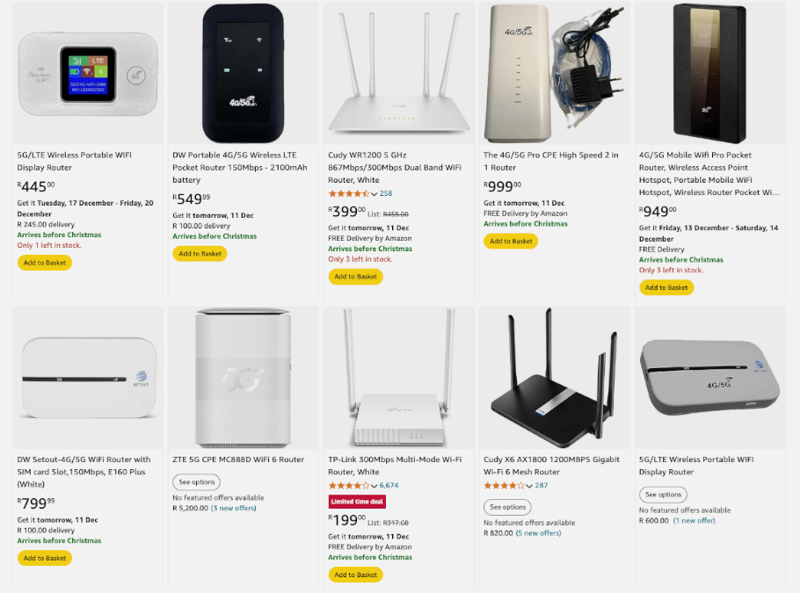See options for ZTE 5G CPE router
Image resolution: width=800 pixels, height=593 pixels.
196,482
